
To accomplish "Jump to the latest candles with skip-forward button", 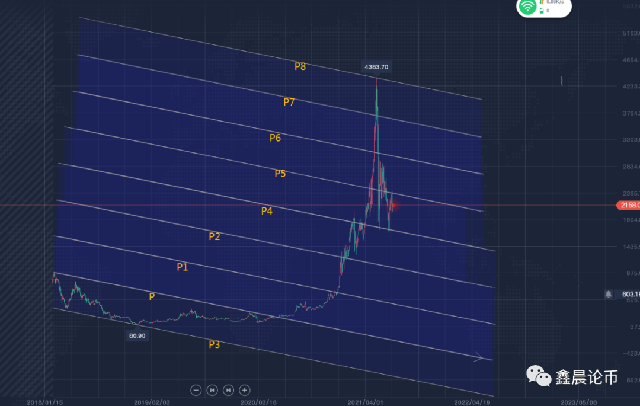I will [x=228, y=390].
